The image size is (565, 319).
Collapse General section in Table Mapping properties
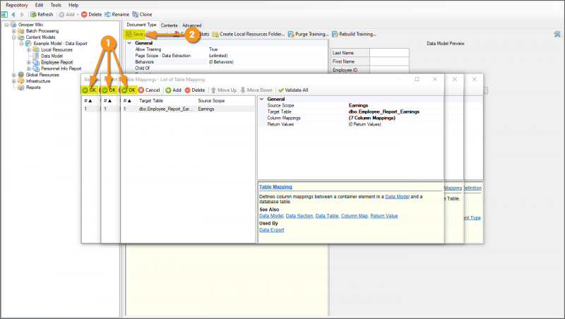click(x=262, y=99)
